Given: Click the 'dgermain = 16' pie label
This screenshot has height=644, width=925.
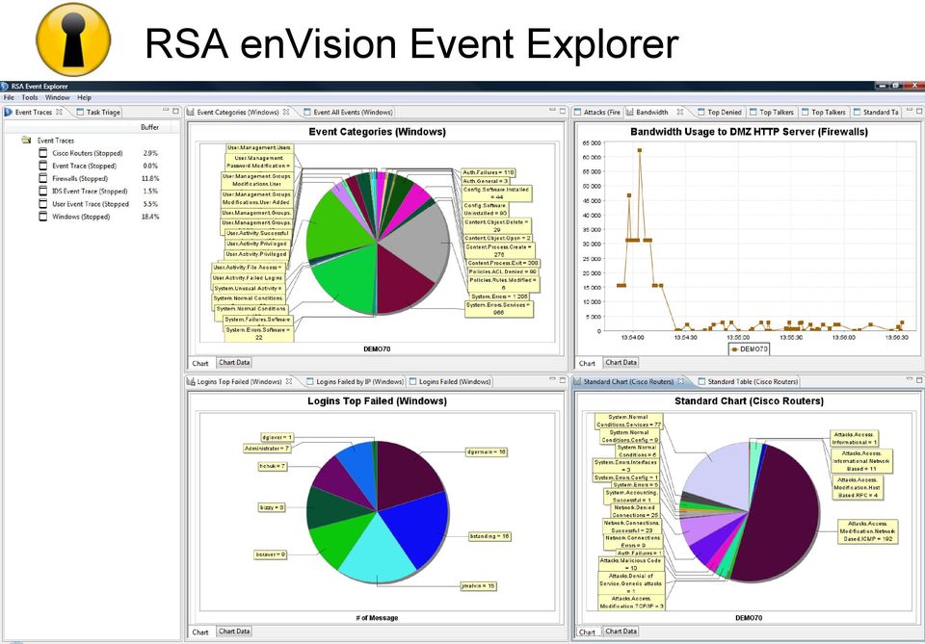Looking at the screenshot, I should pos(487,452).
